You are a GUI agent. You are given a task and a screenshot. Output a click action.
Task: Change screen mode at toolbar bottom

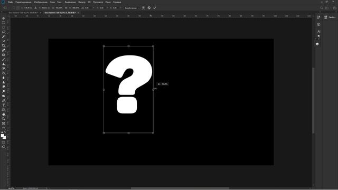point(4,147)
